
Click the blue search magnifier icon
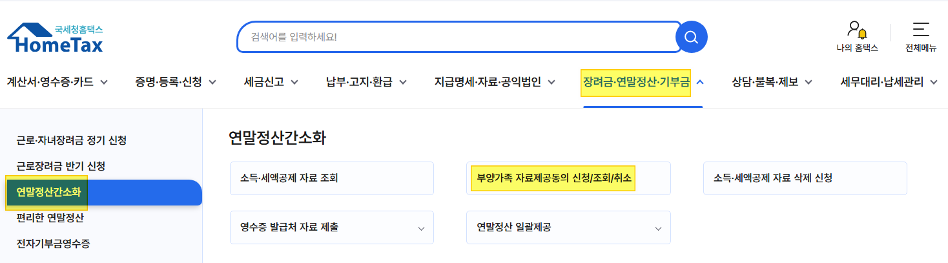click(691, 37)
